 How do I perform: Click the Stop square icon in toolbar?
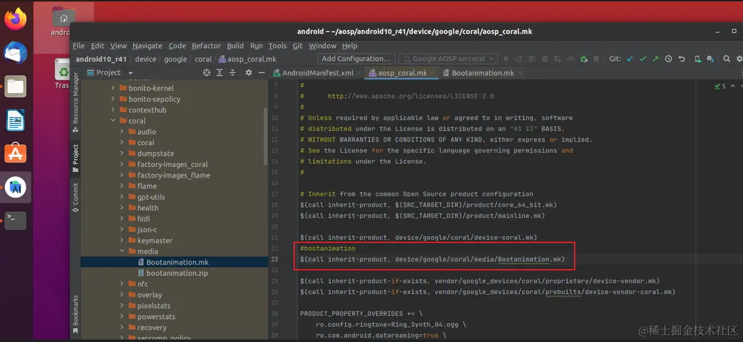pos(596,59)
